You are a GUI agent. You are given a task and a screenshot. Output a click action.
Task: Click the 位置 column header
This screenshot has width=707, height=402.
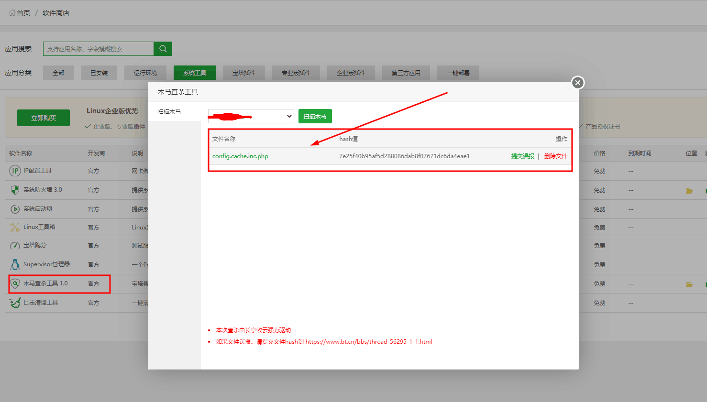(691, 153)
